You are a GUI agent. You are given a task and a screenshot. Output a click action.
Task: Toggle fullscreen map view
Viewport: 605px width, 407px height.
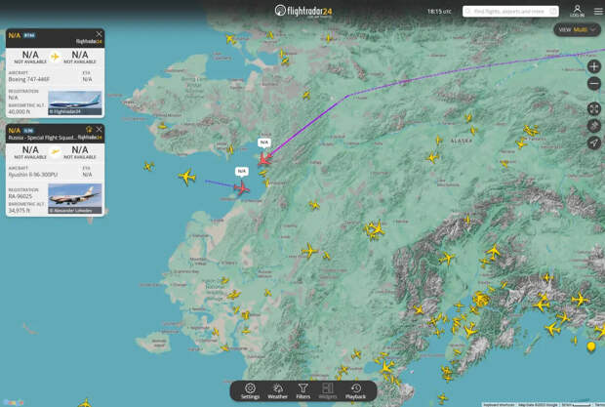(593, 108)
